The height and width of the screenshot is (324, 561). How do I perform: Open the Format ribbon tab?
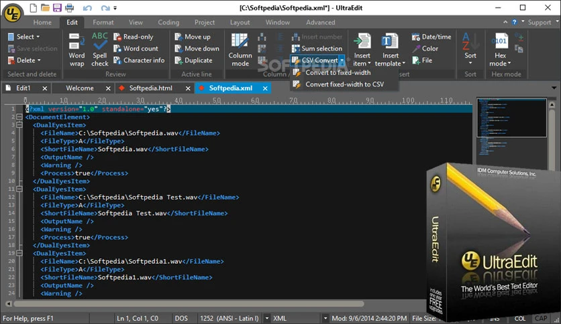pos(103,22)
